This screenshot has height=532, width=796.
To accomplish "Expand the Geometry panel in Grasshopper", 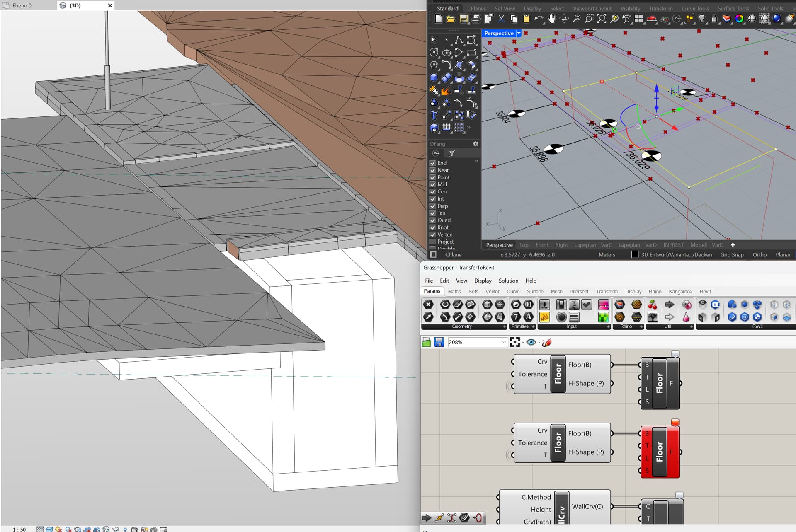I will 505,326.
